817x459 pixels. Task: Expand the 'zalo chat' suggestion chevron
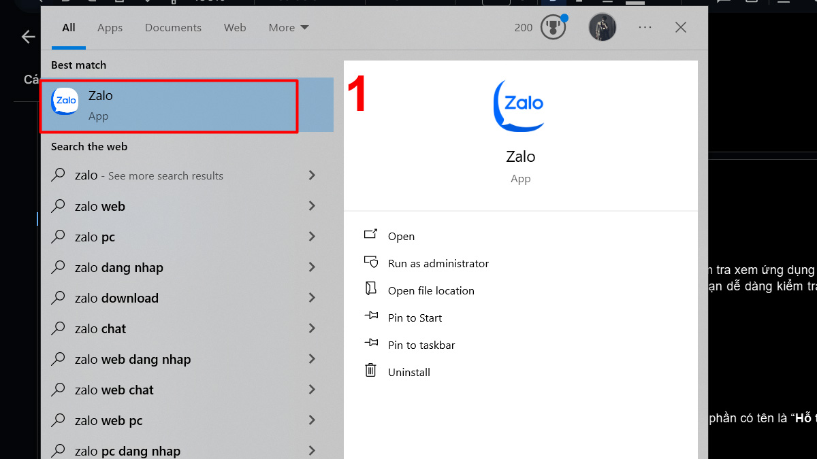[x=312, y=328]
